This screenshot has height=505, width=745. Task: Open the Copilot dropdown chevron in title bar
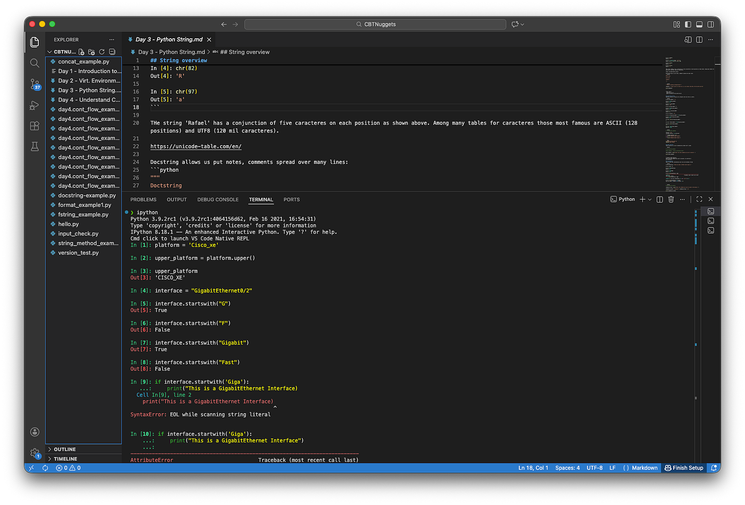(x=523, y=24)
